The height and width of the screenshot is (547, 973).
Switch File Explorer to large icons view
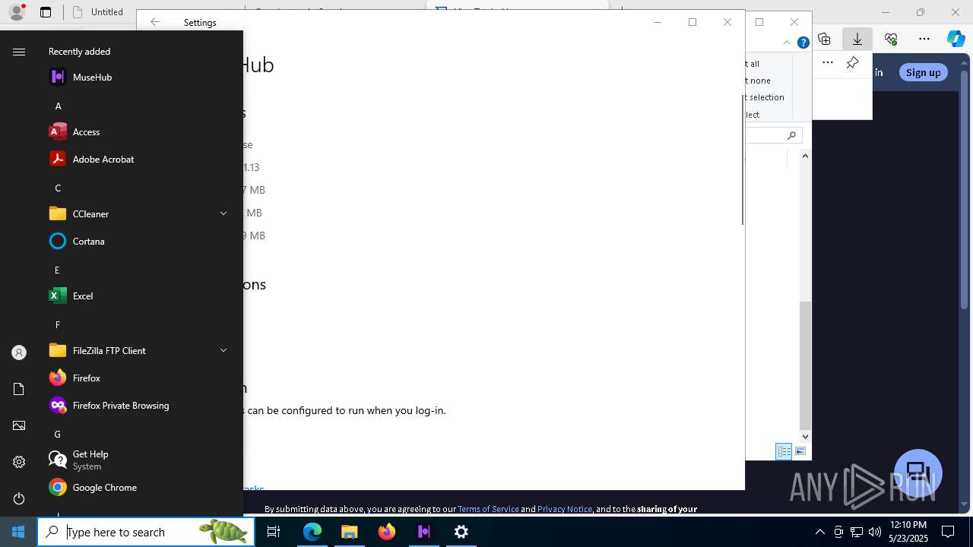point(800,451)
